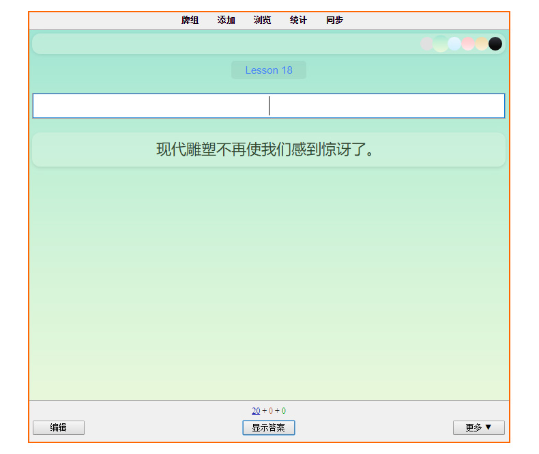
Task: Click 添加 to add a card
Action: [226, 20]
